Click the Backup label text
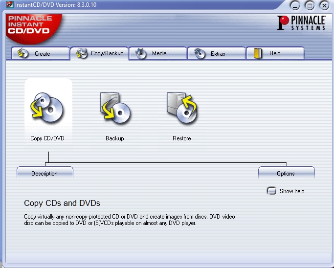This screenshot has height=268, width=334. pyautogui.click(x=115, y=138)
